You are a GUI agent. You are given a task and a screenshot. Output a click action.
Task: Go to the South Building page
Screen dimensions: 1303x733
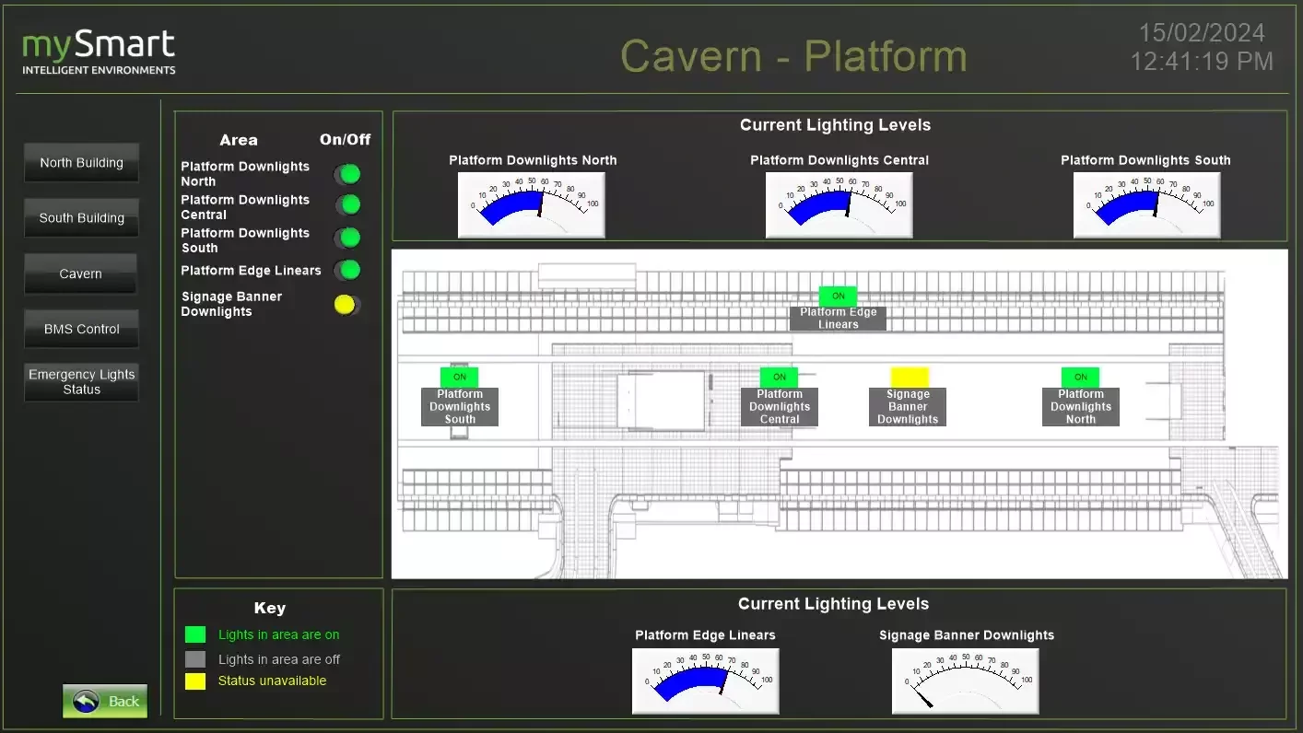(81, 218)
